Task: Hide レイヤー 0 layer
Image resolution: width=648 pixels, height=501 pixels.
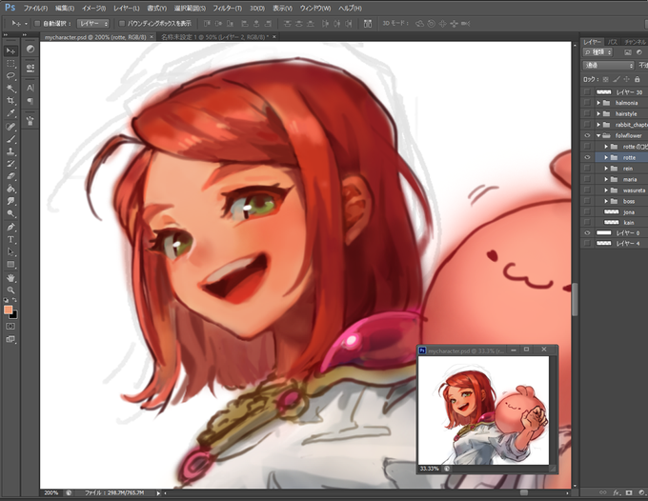Action: 587,233
